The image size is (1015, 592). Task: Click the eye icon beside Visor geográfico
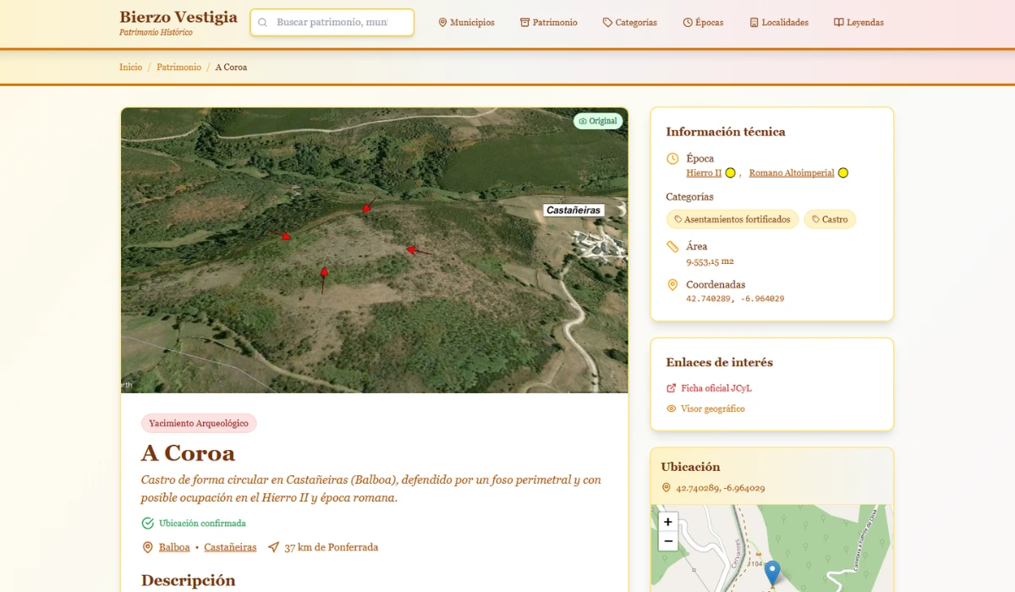coord(672,408)
